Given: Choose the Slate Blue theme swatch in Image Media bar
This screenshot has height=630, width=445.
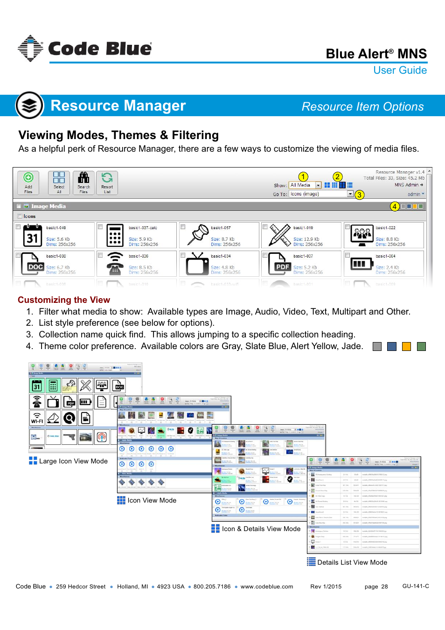Looking at the screenshot, I should point(409,206).
